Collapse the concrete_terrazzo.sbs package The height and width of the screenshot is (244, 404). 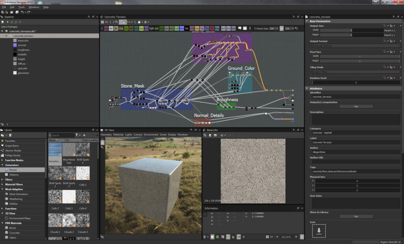pos(2,31)
